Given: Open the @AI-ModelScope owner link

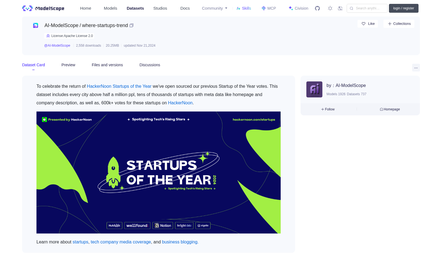Looking at the screenshot, I should coord(57,46).
